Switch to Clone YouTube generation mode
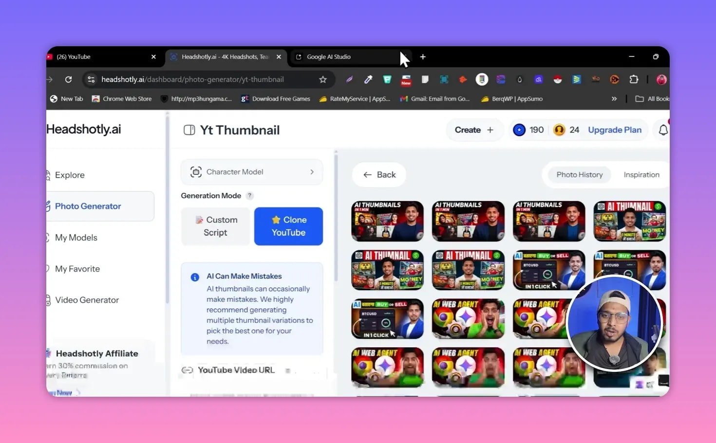Screen dimensions: 716x443 coord(288,226)
